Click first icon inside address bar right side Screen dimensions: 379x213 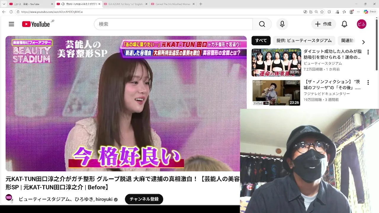tap(305, 12)
